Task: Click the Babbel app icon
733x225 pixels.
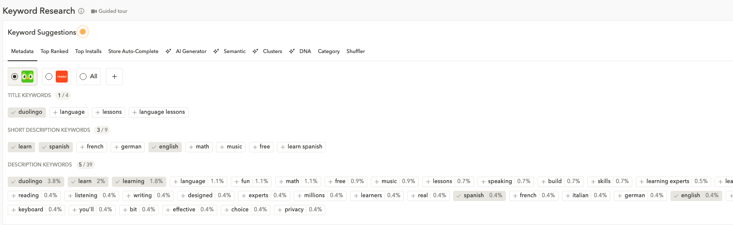Action: 62,77
